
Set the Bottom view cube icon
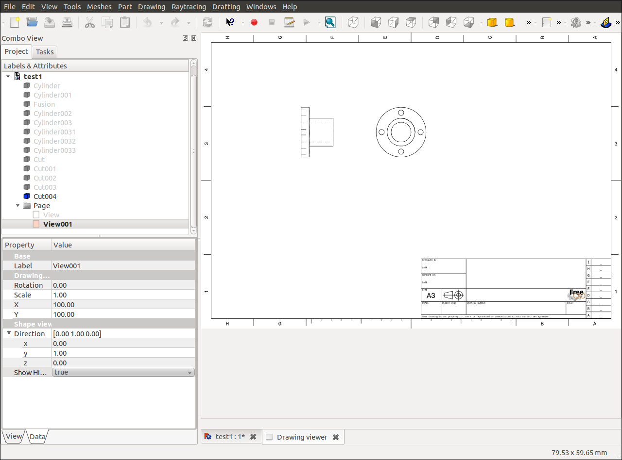coord(451,22)
